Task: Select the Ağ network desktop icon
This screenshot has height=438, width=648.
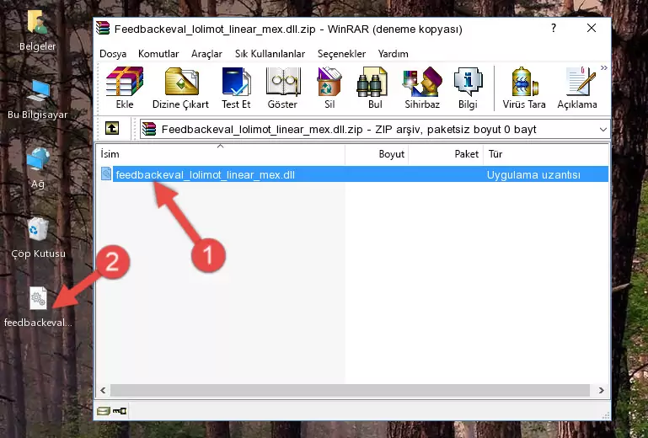Action: 38,168
